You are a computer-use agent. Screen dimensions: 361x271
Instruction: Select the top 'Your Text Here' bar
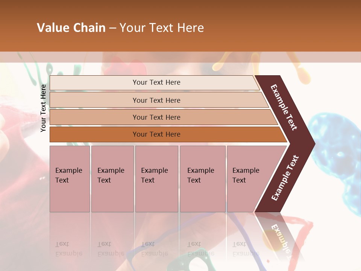156,82
